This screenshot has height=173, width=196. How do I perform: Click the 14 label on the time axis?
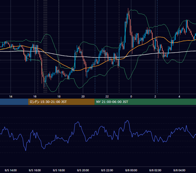tap(11, 97)
